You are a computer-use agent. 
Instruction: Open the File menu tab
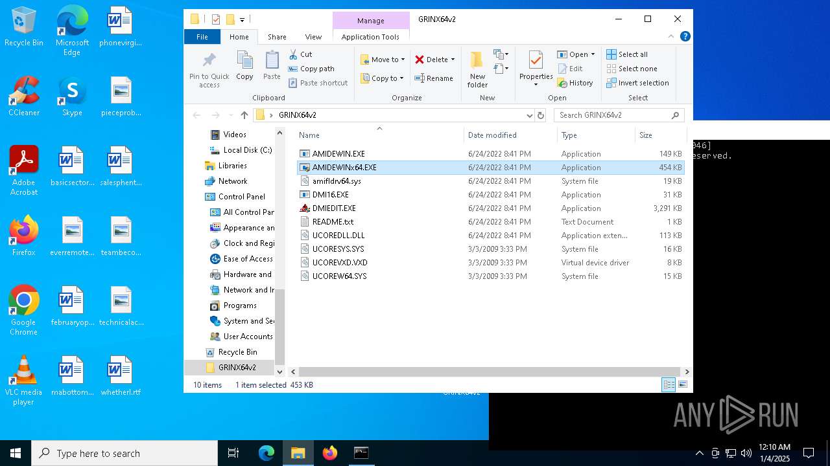(x=202, y=37)
